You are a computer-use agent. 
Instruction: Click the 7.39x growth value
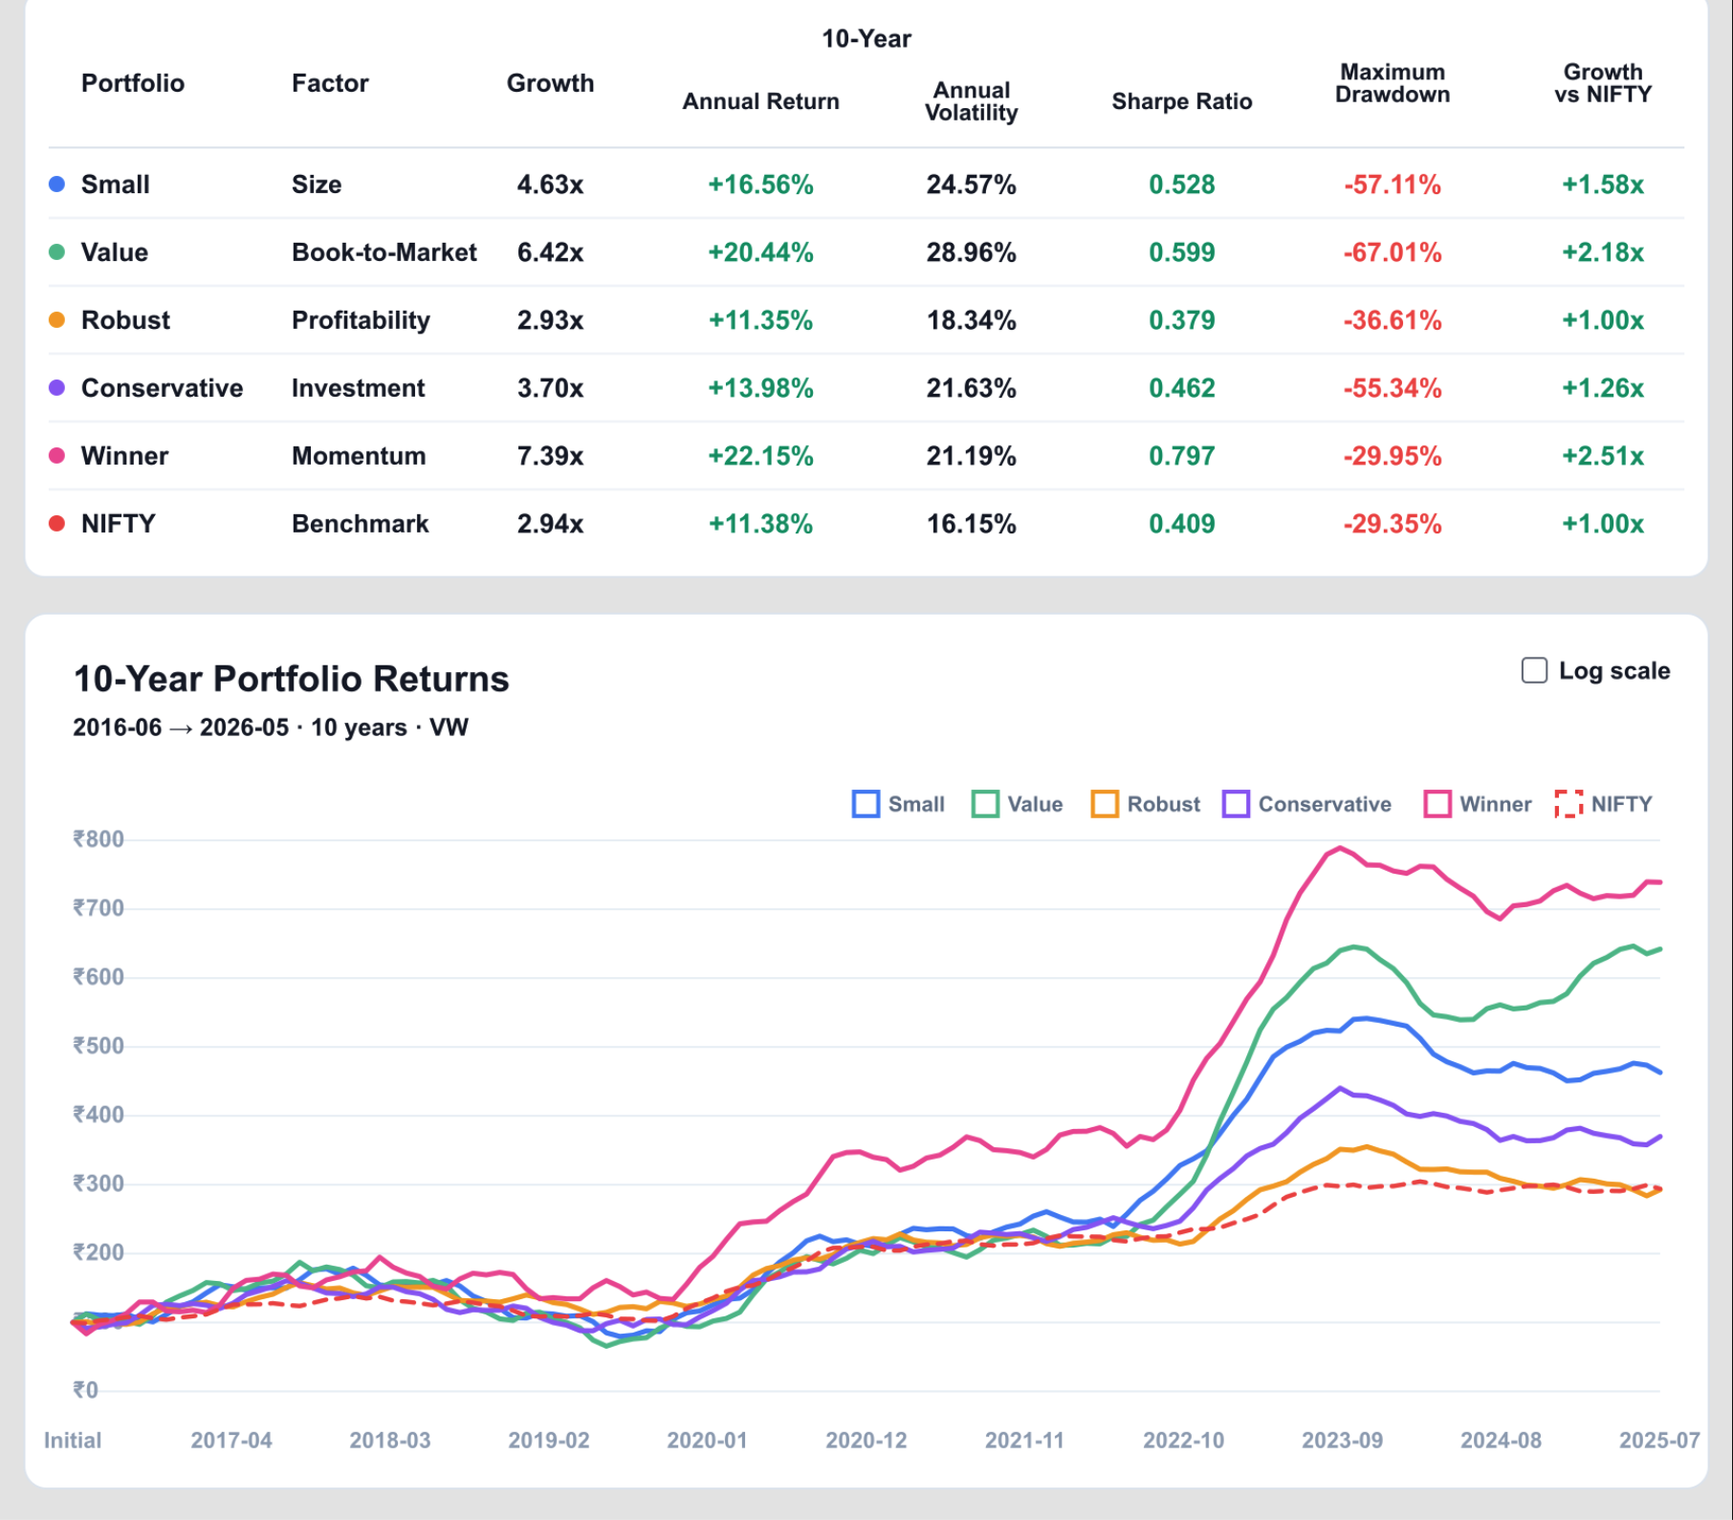pyautogui.click(x=550, y=456)
